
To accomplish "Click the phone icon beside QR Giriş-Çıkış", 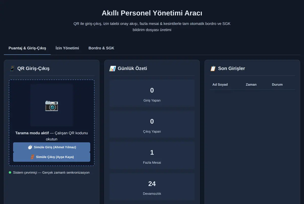I will click(12, 68).
